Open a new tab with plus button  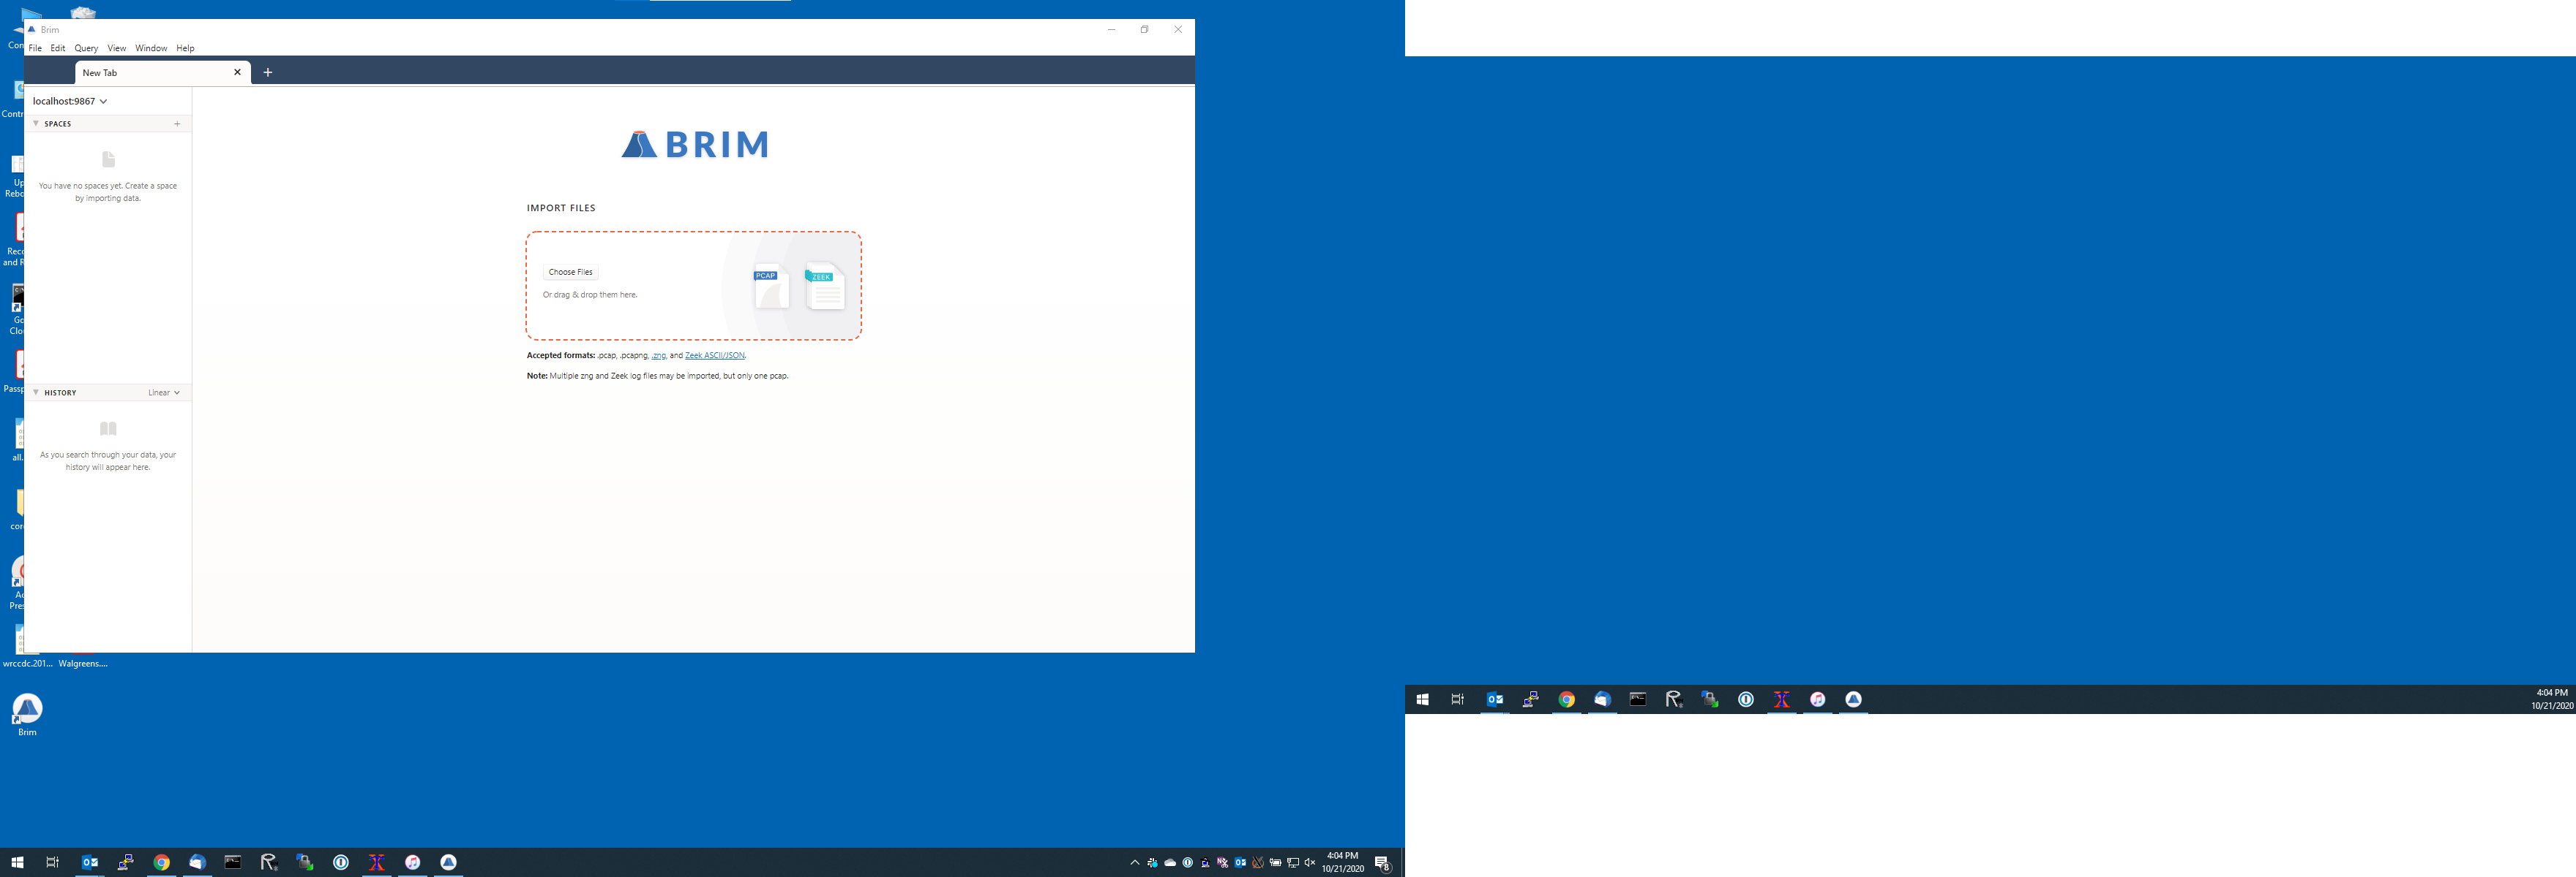point(268,73)
